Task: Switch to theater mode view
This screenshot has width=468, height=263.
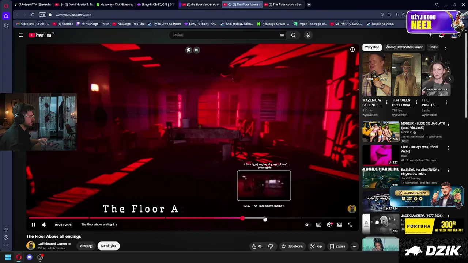Action: [340, 225]
